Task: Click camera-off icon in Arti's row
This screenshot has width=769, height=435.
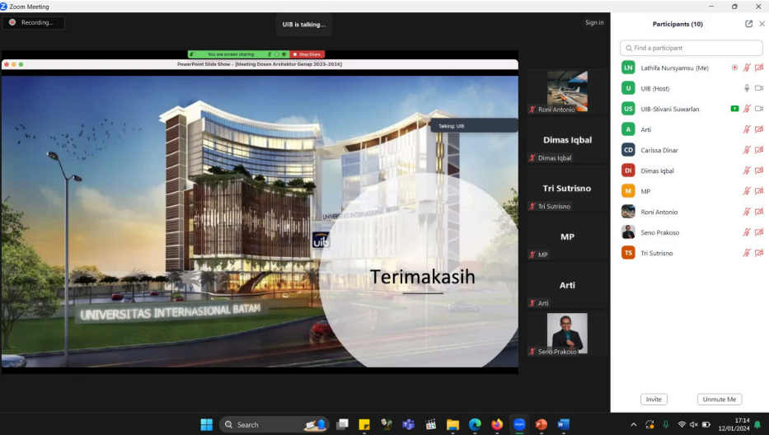Action: tap(759, 129)
